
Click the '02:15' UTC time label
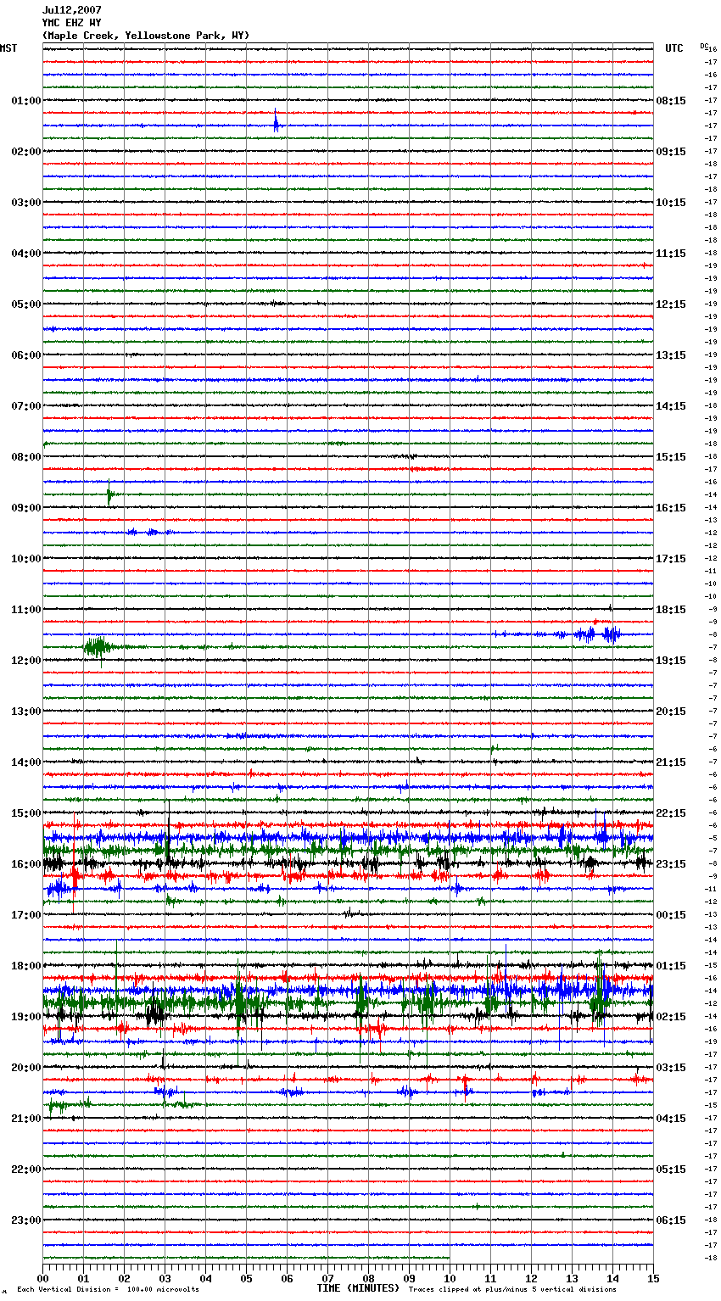tap(671, 1017)
